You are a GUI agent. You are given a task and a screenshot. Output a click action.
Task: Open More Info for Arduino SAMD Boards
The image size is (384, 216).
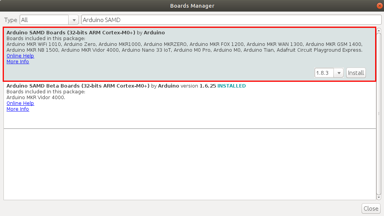point(18,61)
